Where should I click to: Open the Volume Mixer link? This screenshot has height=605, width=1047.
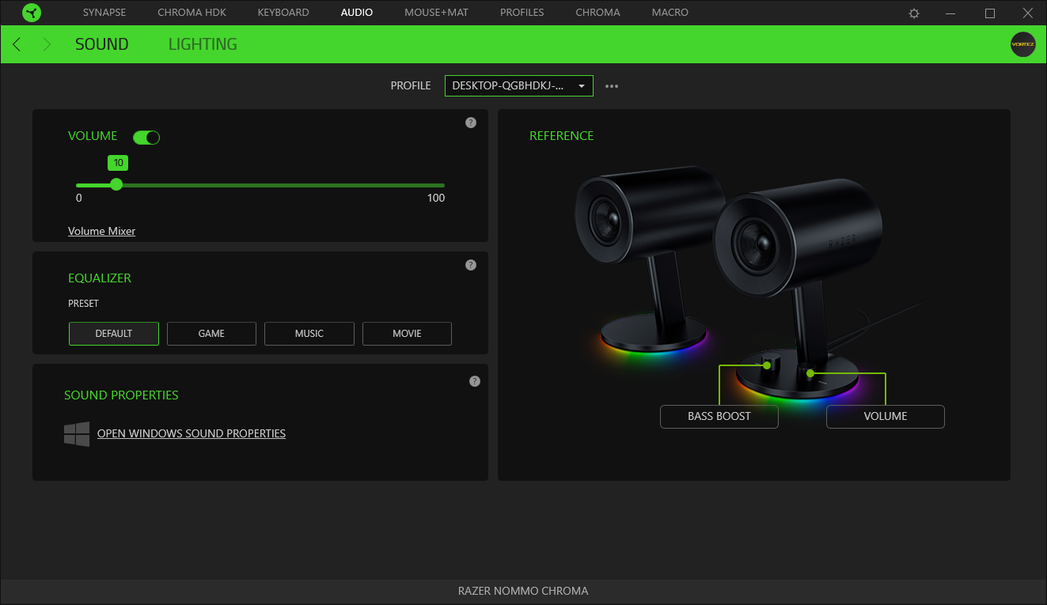tap(101, 231)
